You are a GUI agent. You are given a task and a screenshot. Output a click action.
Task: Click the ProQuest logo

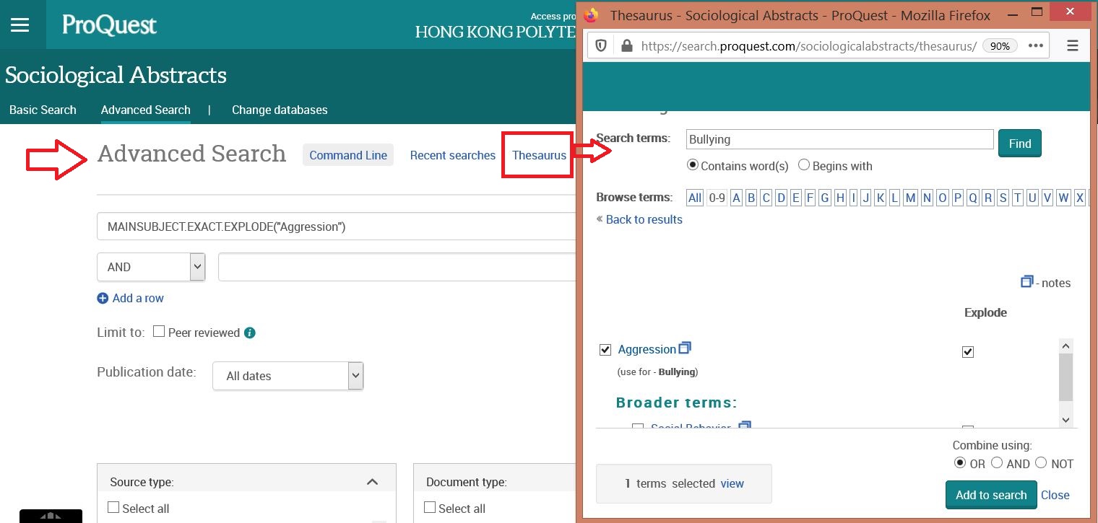[x=109, y=25]
